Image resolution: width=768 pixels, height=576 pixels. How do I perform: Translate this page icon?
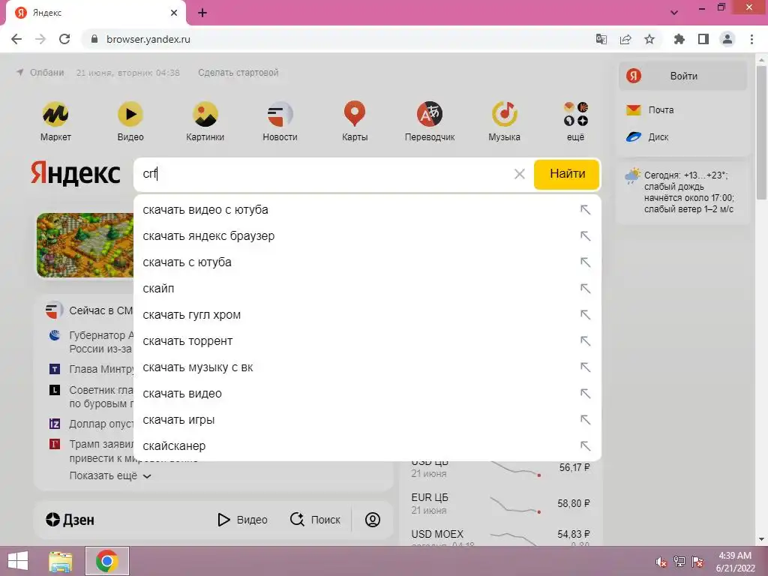tap(601, 39)
